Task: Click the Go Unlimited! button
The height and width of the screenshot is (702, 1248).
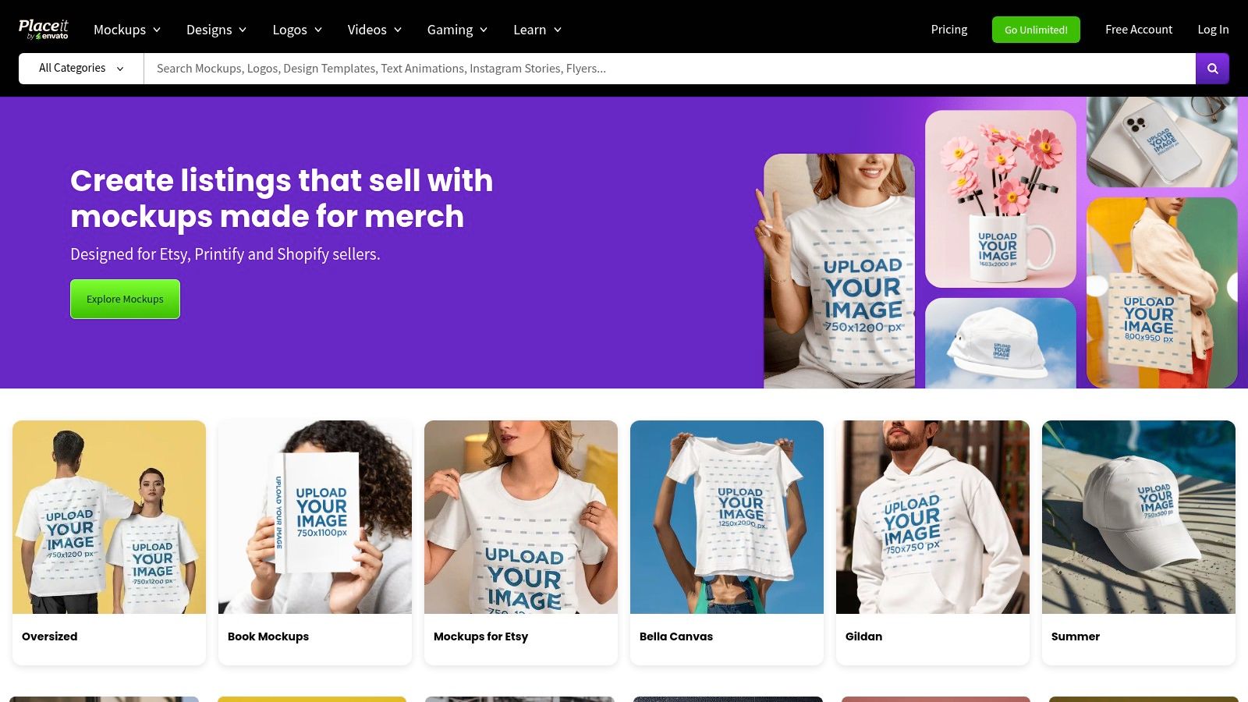Action: click(1036, 30)
